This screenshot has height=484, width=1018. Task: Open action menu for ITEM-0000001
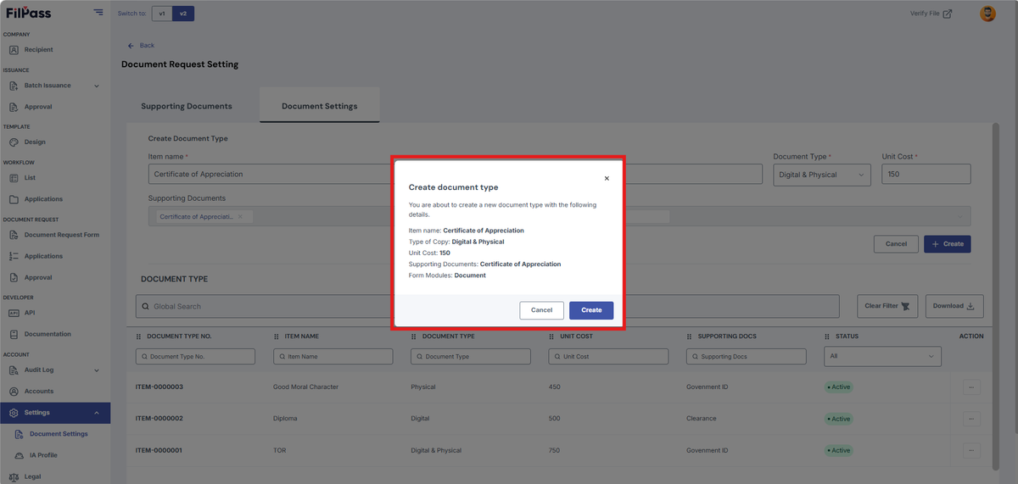(972, 451)
